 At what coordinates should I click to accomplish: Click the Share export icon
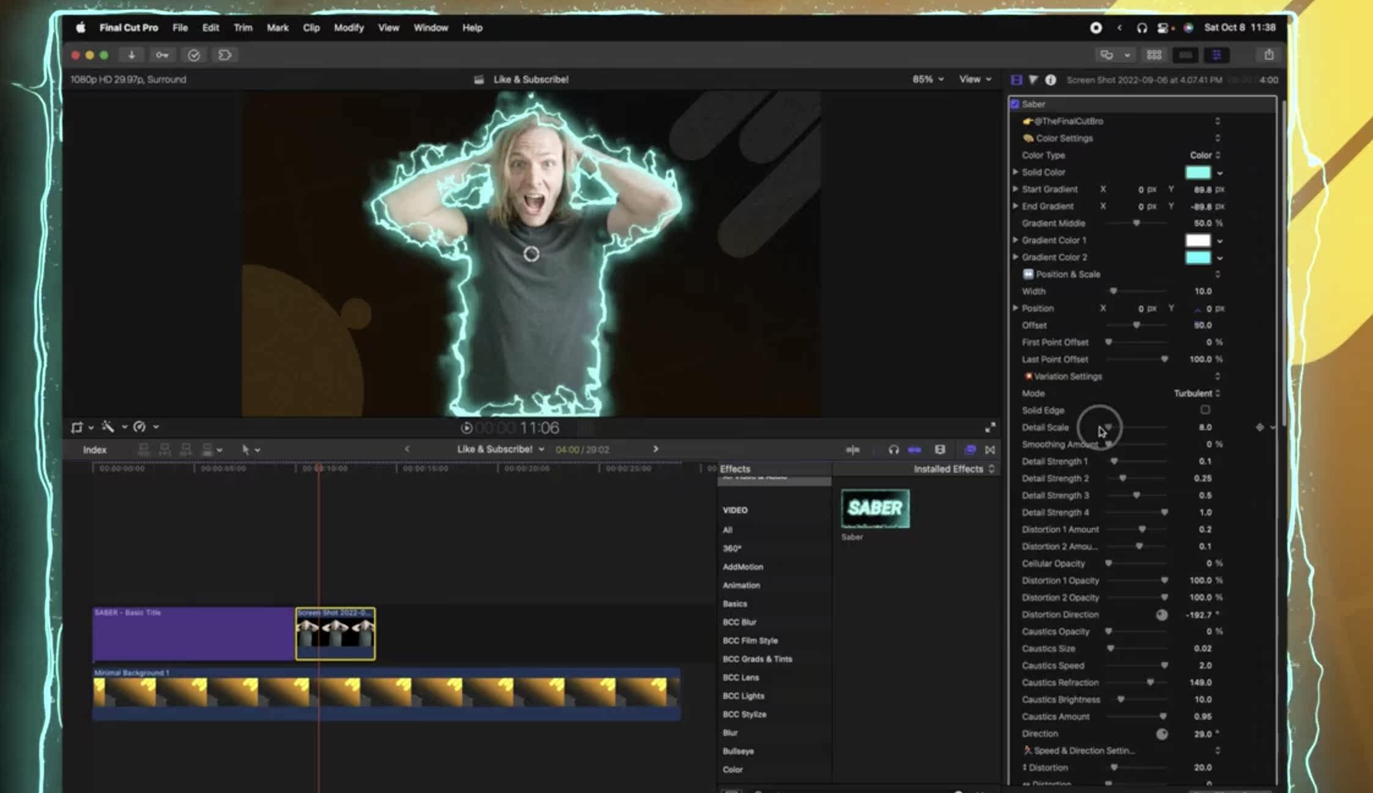tap(1269, 55)
